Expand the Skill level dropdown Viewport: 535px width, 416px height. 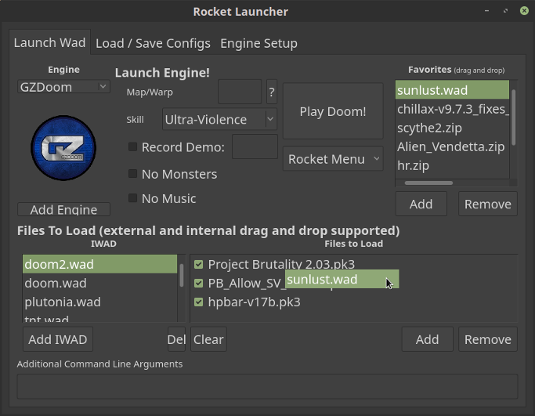[x=219, y=119]
